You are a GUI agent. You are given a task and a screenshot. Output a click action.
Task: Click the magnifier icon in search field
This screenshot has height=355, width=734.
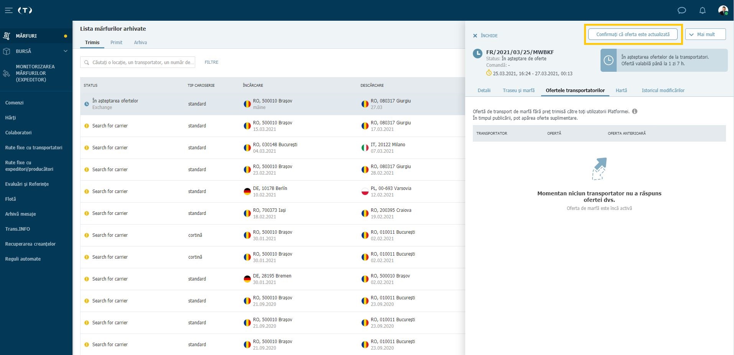point(87,63)
